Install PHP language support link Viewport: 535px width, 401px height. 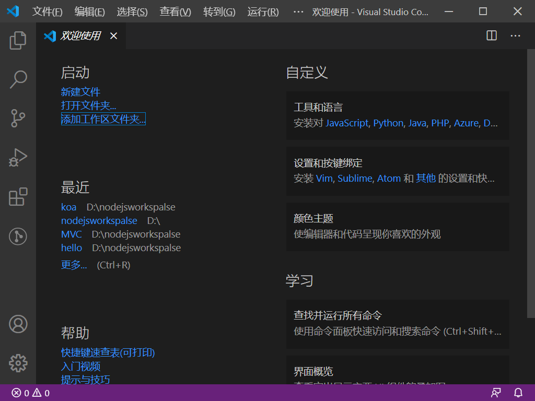tap(440, 123)
